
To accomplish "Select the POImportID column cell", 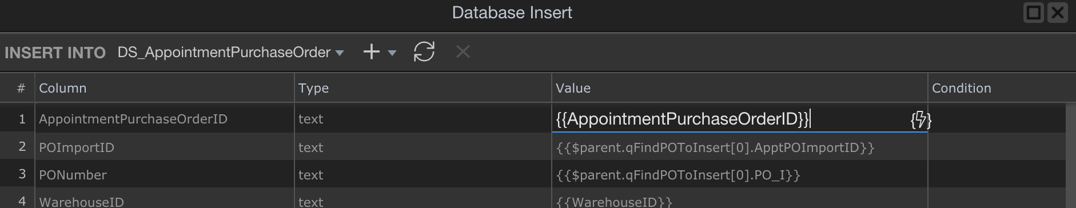I will click(165, 147).
